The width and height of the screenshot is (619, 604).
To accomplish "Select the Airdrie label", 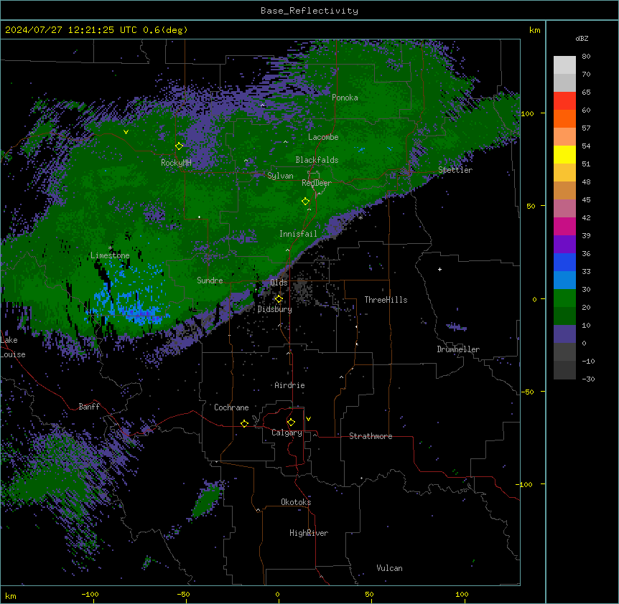I will tap(289, 385).
